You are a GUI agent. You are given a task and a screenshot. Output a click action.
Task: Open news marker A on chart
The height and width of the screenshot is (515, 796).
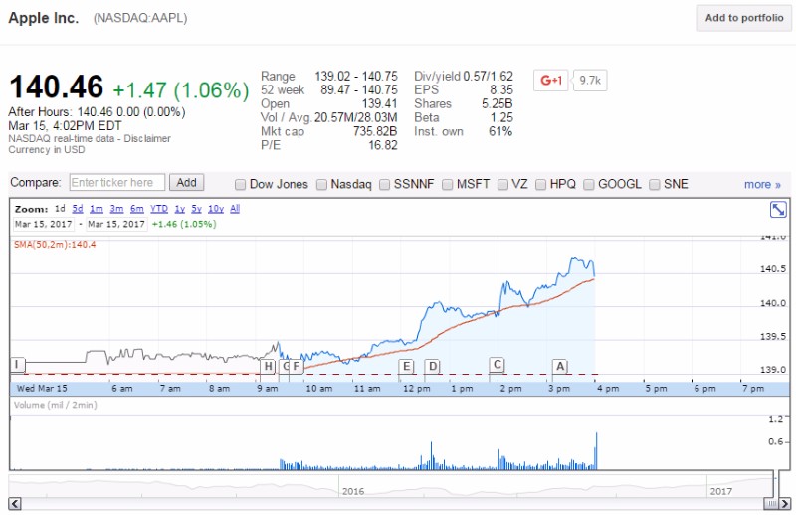tap(560, 366)
